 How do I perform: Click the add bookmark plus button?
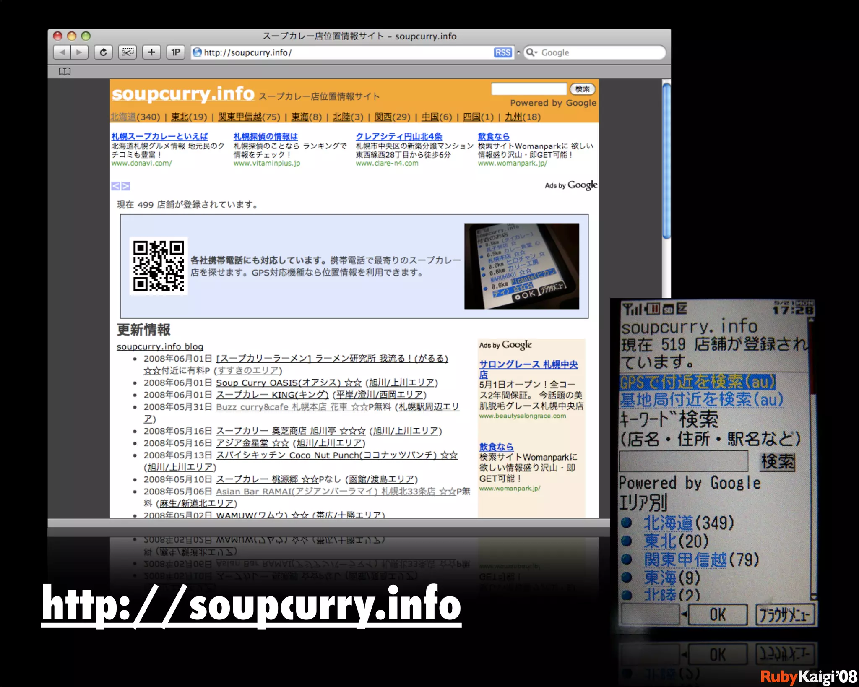coord(151,52)
